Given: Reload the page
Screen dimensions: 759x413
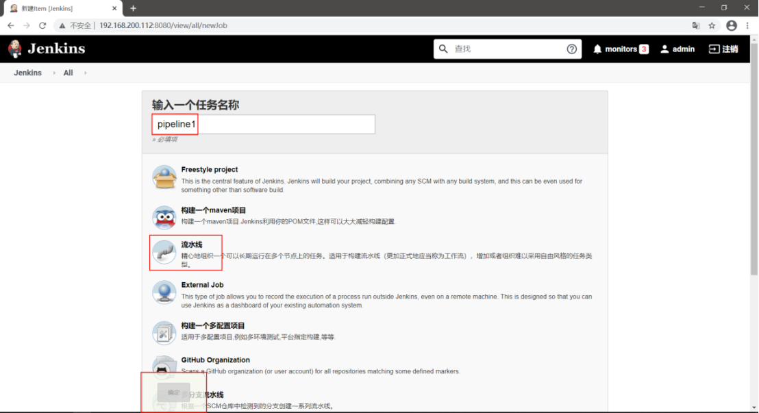Looking at the screenshot, I should tap(42, 25).
